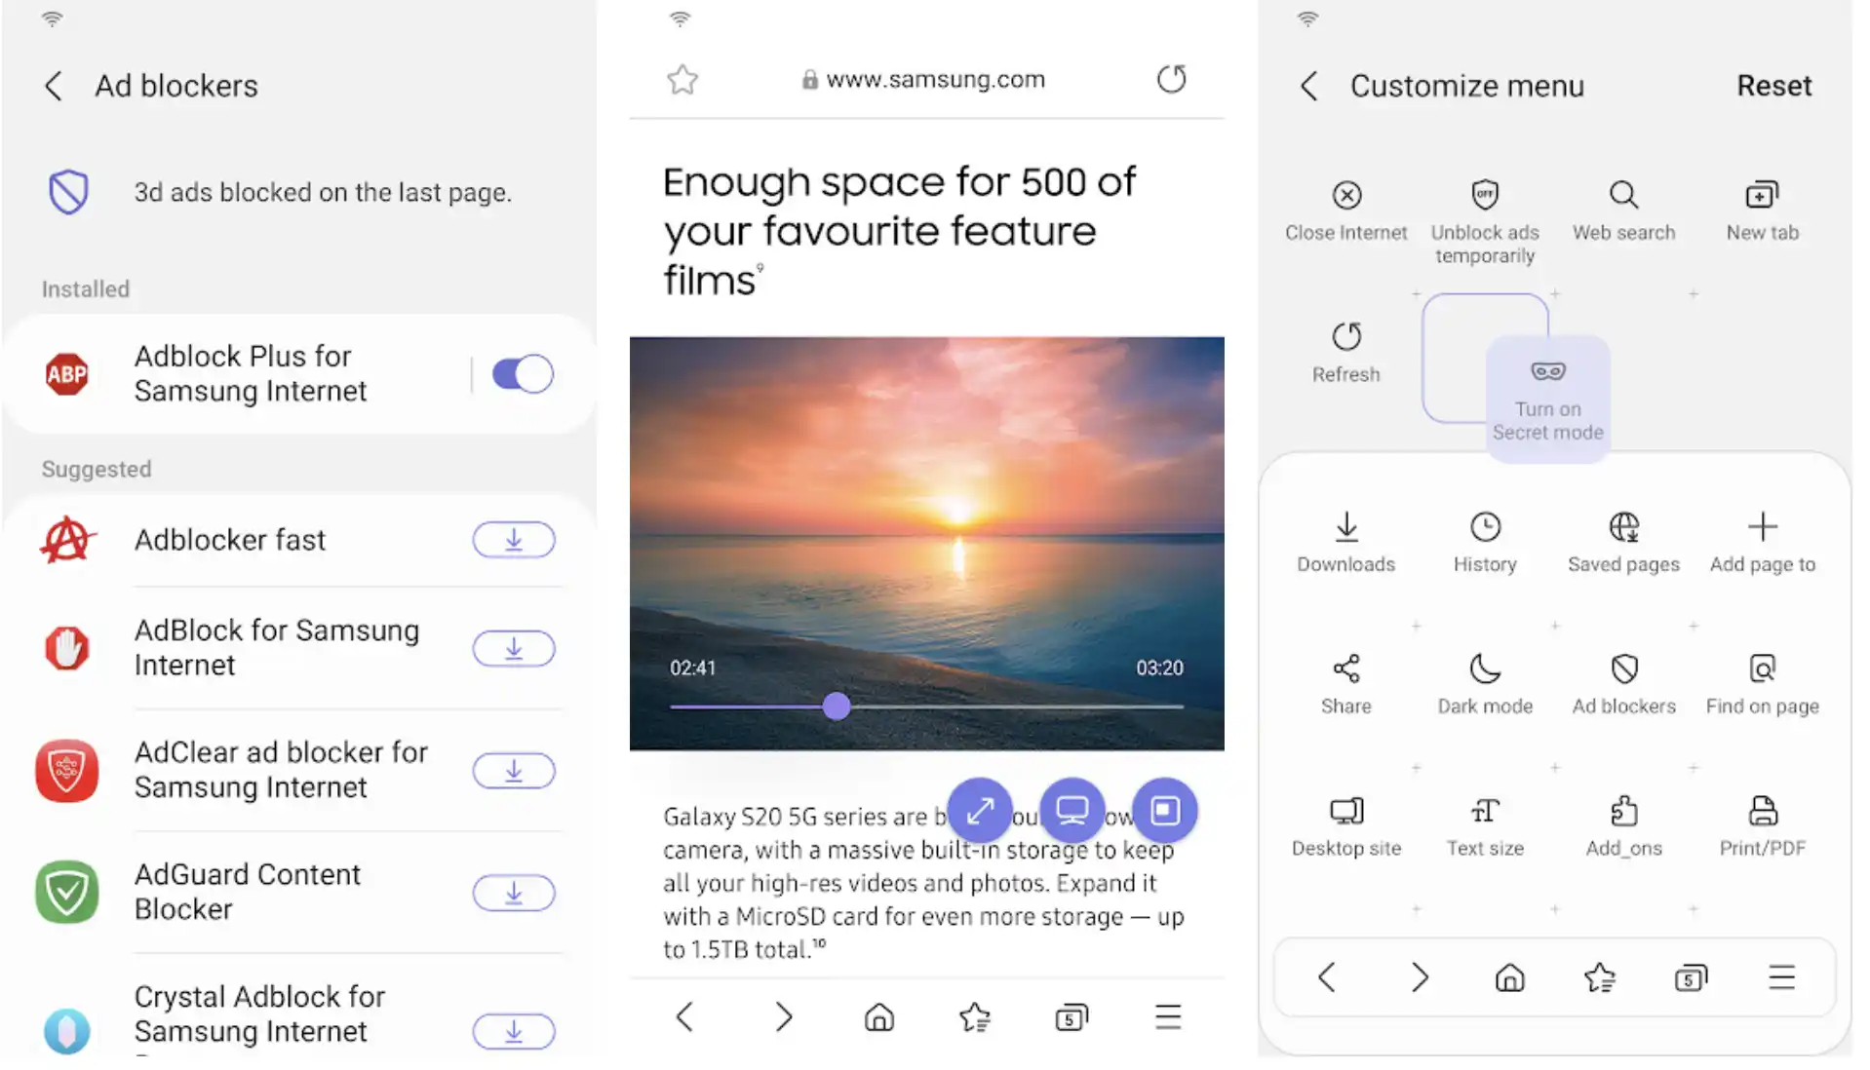Select Close Internet menu item
Image resolution: width=1870 pixels, height=1070 pixels.
pyautogui.click(x=1345, y=210)
